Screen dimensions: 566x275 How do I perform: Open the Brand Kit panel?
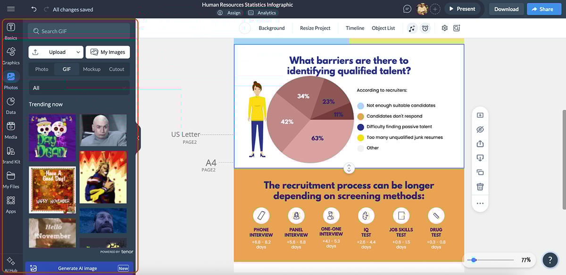tap(11, 154)
